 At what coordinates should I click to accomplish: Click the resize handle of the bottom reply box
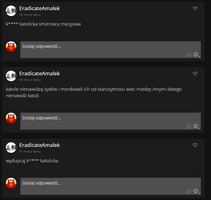click(199, 193)
